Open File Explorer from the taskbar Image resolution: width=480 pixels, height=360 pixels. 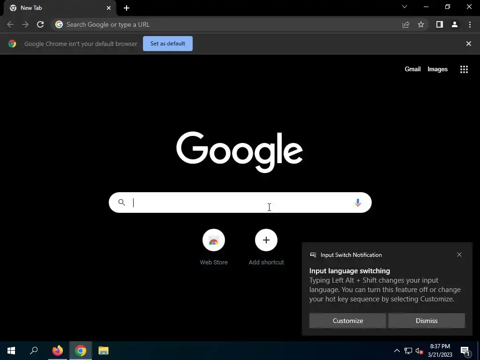coord(104,351)
